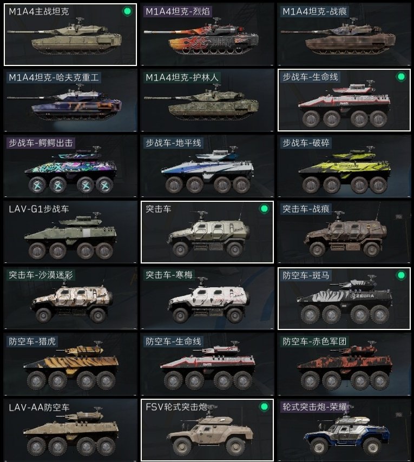Select the 突击车-沙漠迷彩 desert camo
The height and width of the screenshot is (462, 414).
pyautogui.click(x=70, y=298)
